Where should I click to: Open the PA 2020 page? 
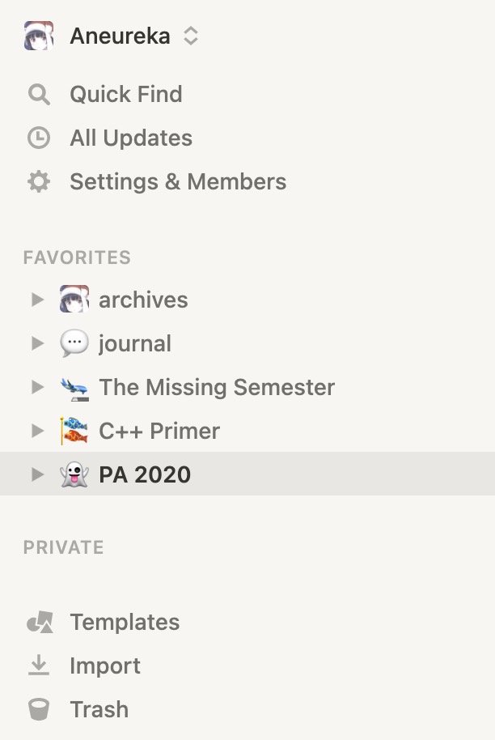(x=145, y=474)
